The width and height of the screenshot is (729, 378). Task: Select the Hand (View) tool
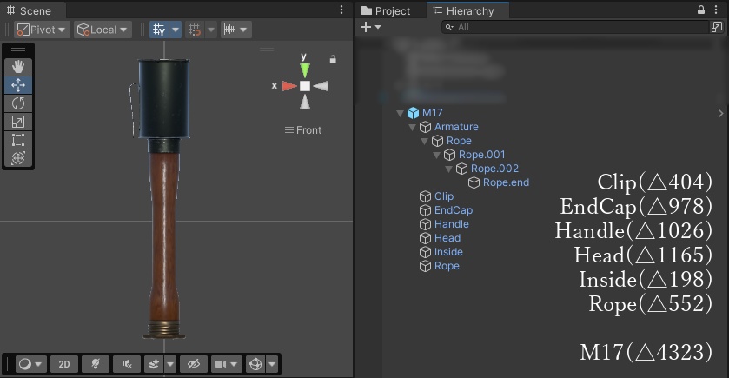tap(18, 67)
